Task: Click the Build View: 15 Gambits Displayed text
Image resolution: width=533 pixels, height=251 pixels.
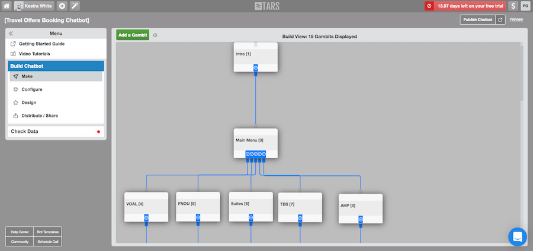Action: pos(320,37)
